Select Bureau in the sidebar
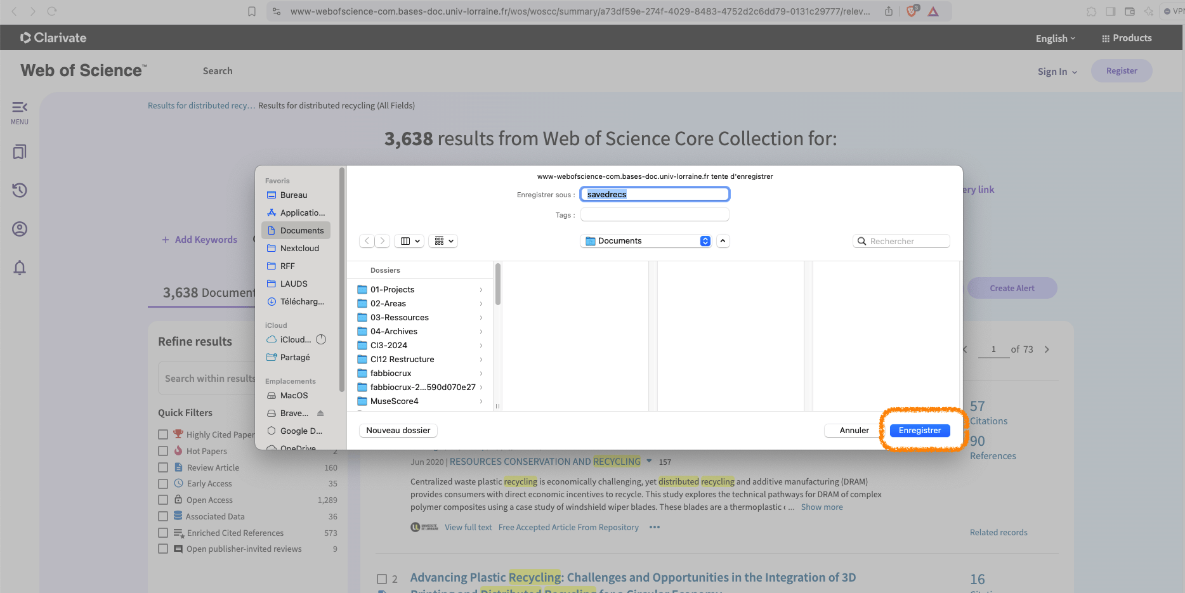This screenshot has width=1185, height=593. (x=293, y=195)
